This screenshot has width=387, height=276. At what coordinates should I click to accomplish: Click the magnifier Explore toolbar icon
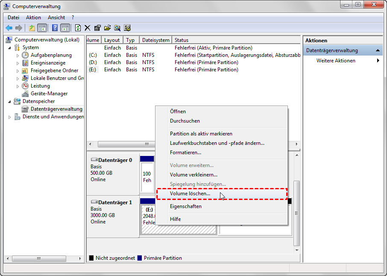pos(117,28)
